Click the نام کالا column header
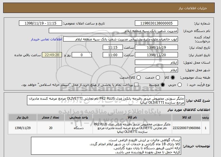This screenshot has width=221, height=157. [132, 118]
